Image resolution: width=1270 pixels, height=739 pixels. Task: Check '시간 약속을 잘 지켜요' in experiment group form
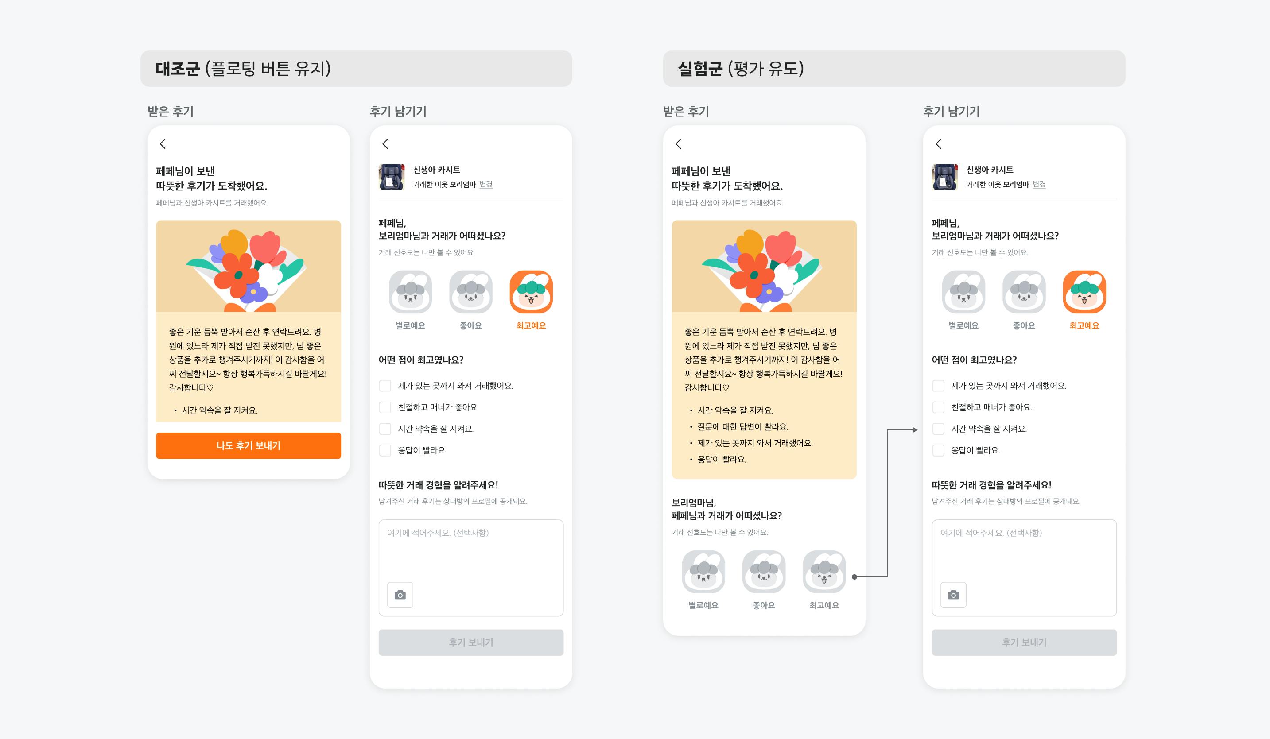coord(938,429)
